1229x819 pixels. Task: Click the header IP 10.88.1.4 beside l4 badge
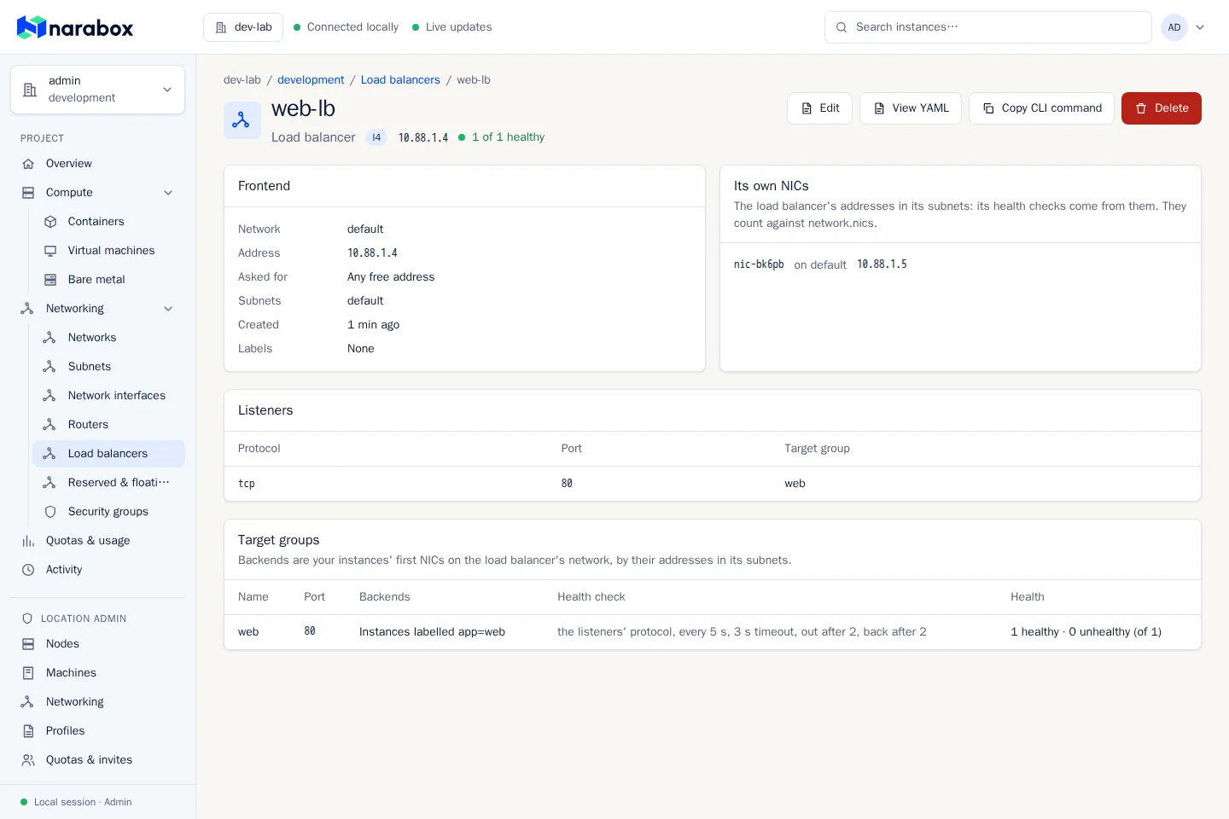click(422, 137)
